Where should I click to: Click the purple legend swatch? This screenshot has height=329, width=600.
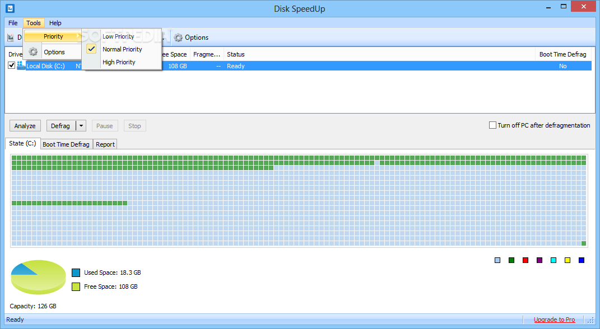pyautogui.click(x=539, y=260)
